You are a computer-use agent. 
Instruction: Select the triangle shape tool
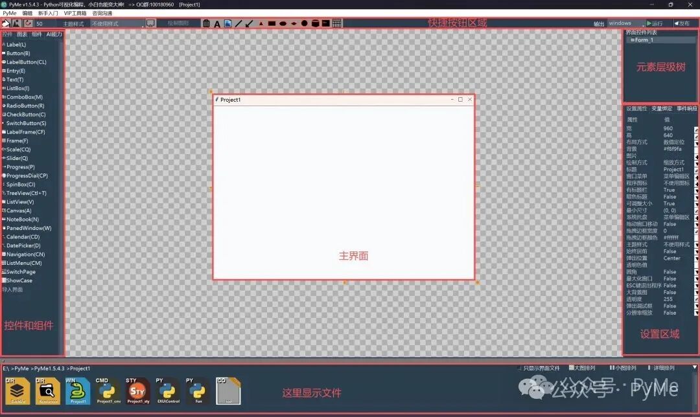click(x=261, y=23)
